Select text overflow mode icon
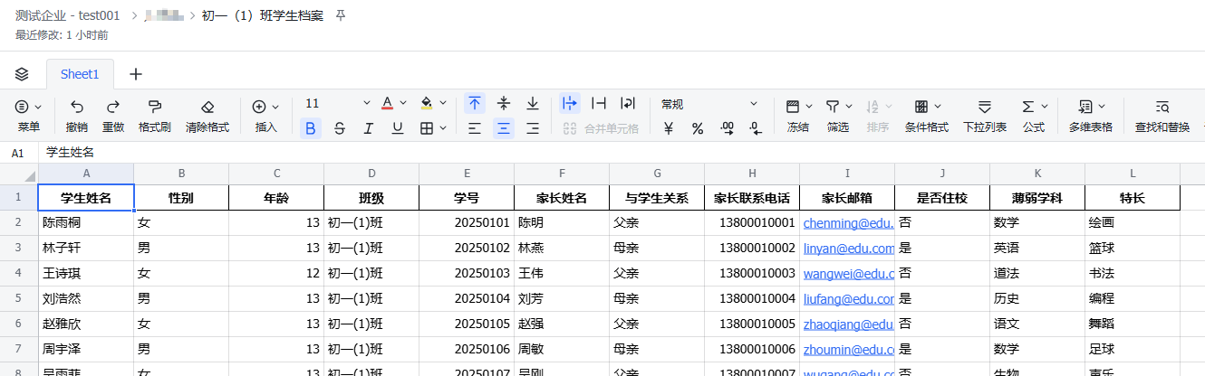This screenshot has width=1205, height=376. point(570,103)
